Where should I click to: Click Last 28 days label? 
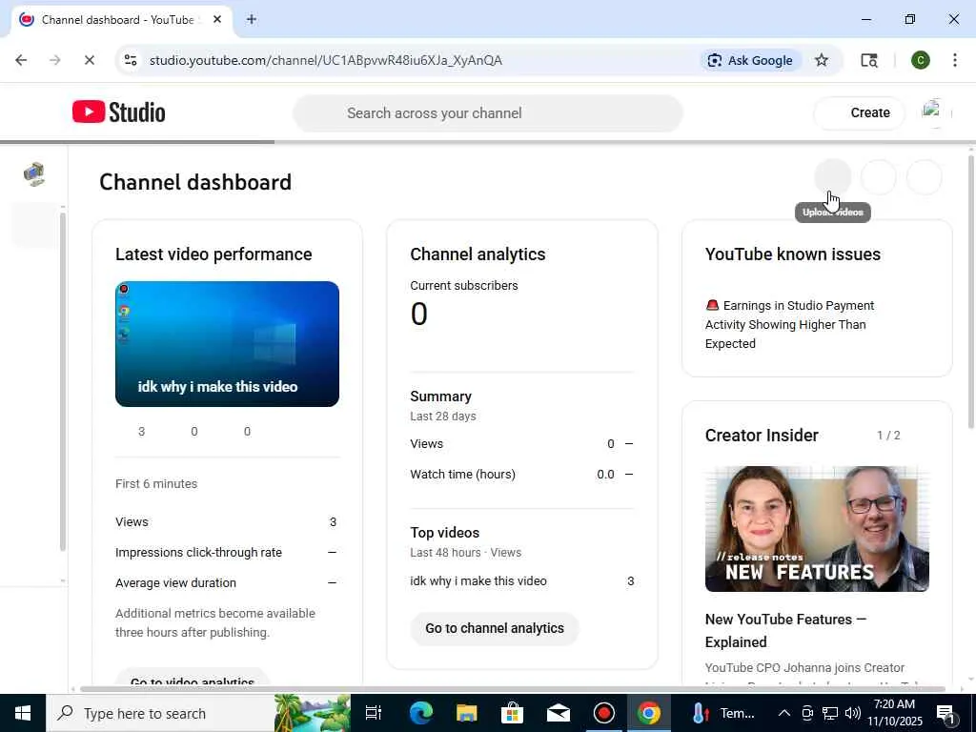442,416
